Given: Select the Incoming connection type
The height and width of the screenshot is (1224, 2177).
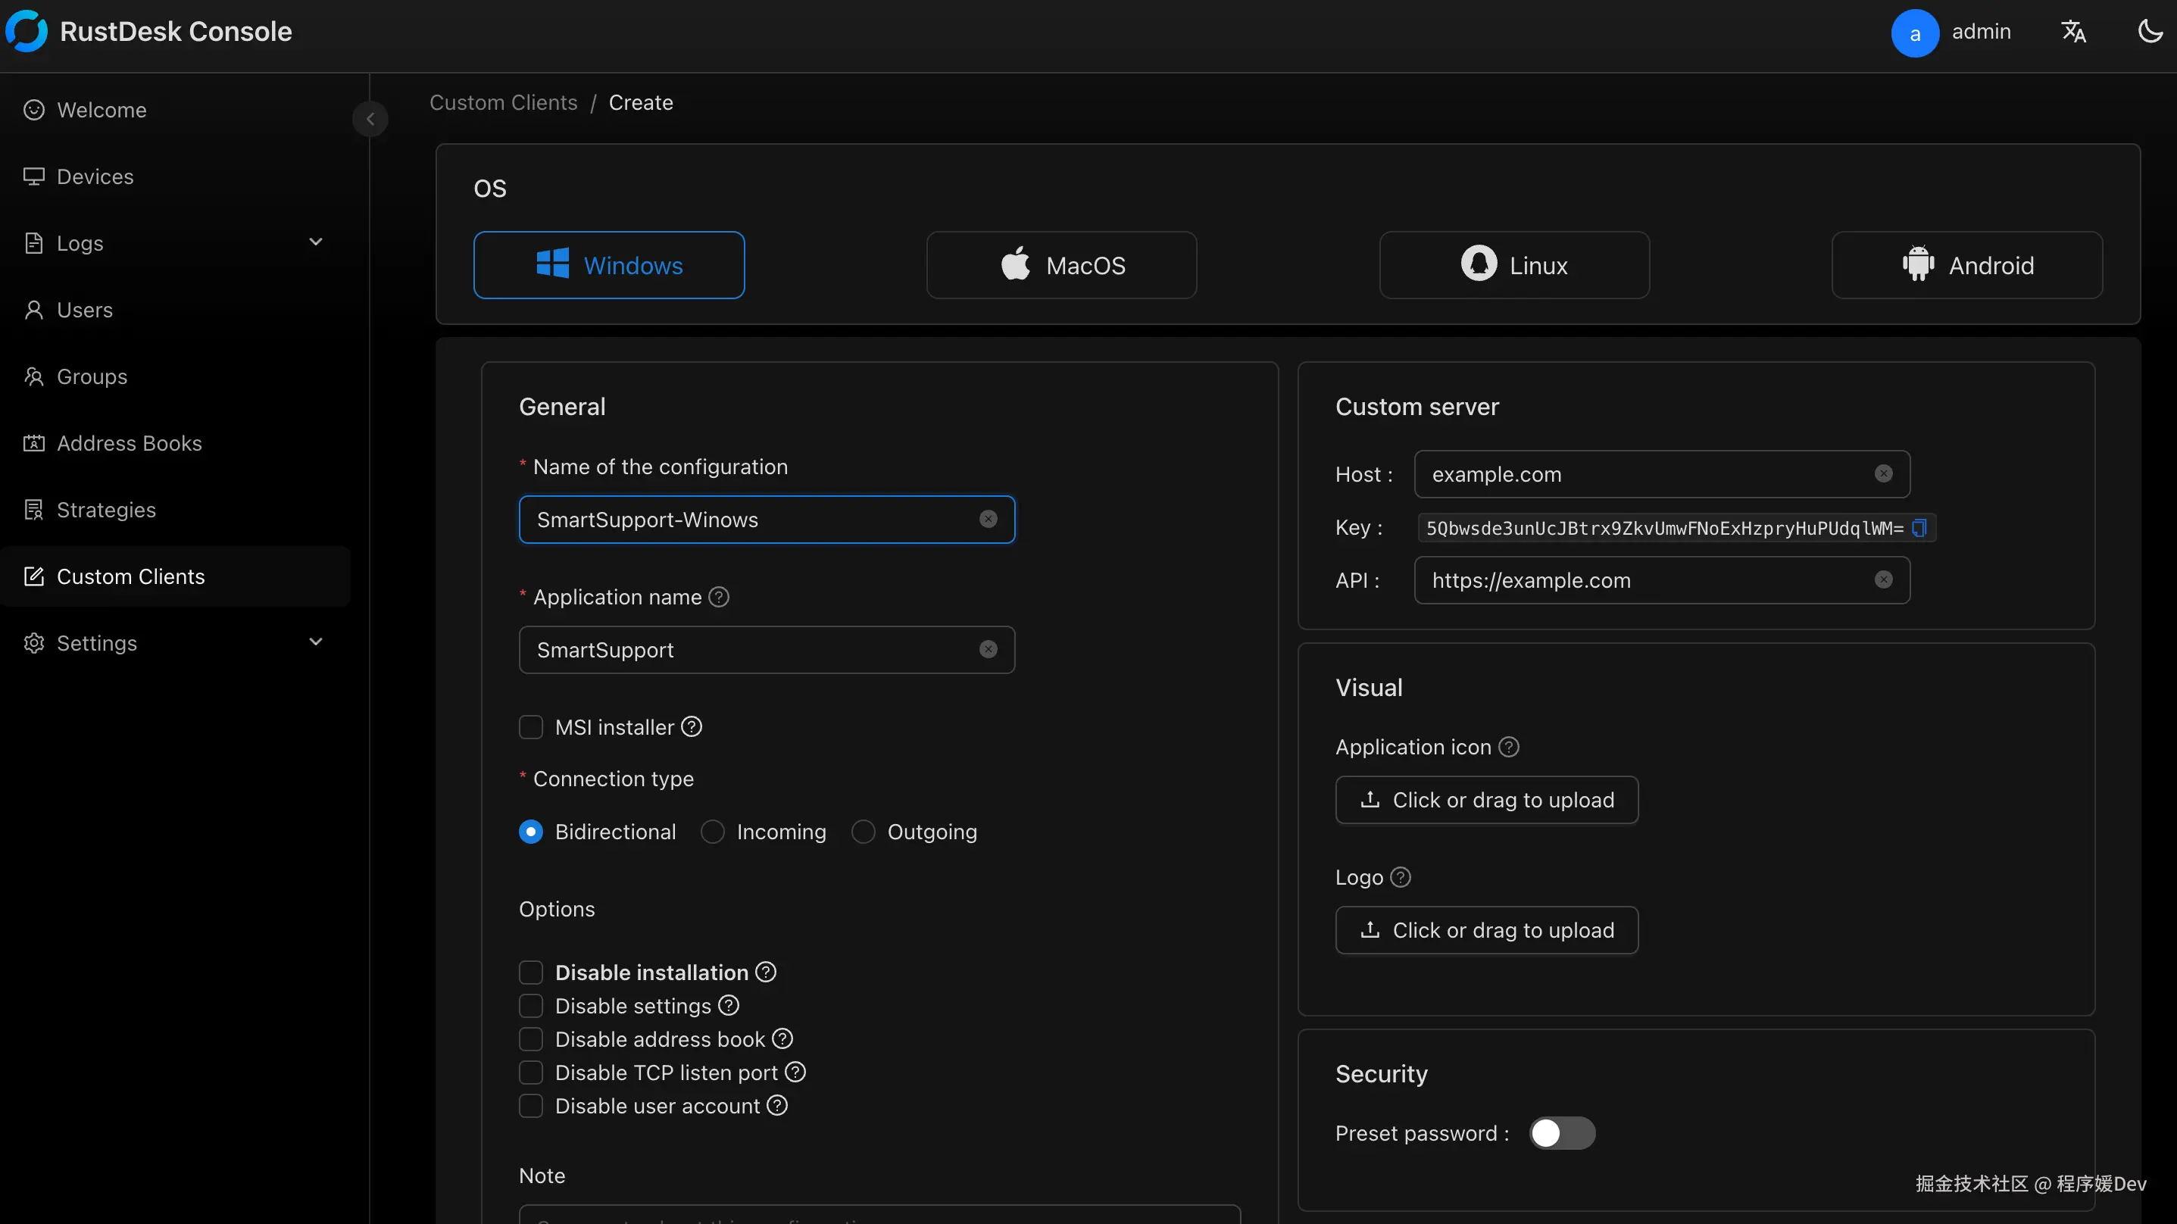Looking at the screenshot, I should 713,832.
